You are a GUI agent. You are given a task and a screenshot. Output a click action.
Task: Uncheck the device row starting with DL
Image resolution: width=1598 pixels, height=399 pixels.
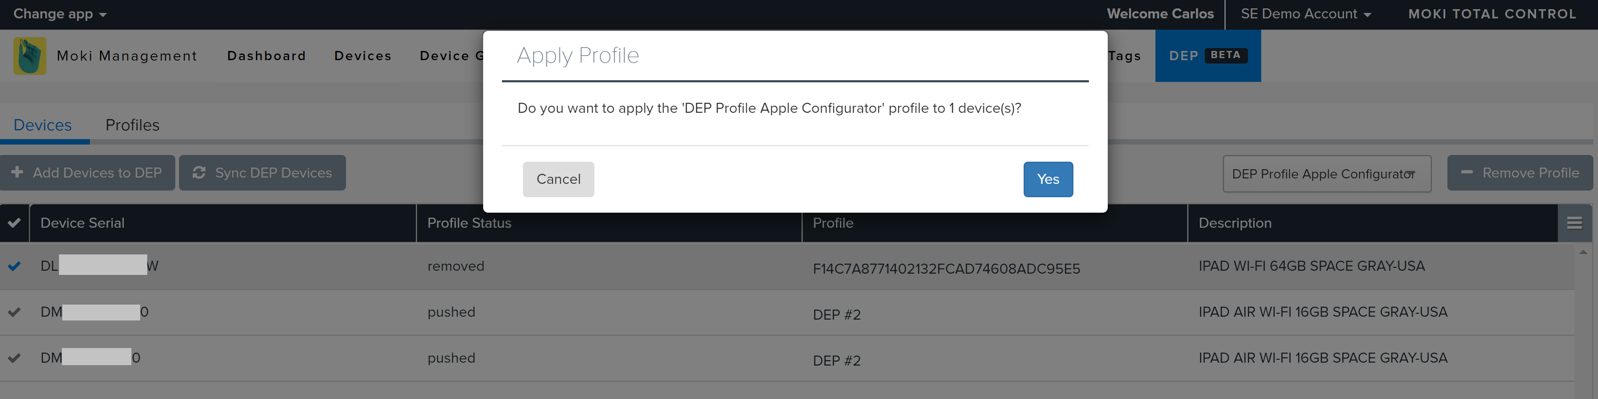tap(14, 267)
